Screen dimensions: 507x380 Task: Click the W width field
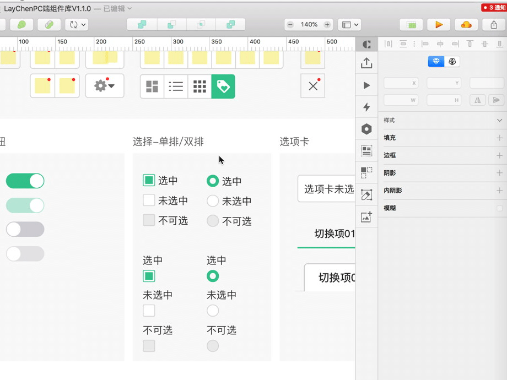pos(401,100)
